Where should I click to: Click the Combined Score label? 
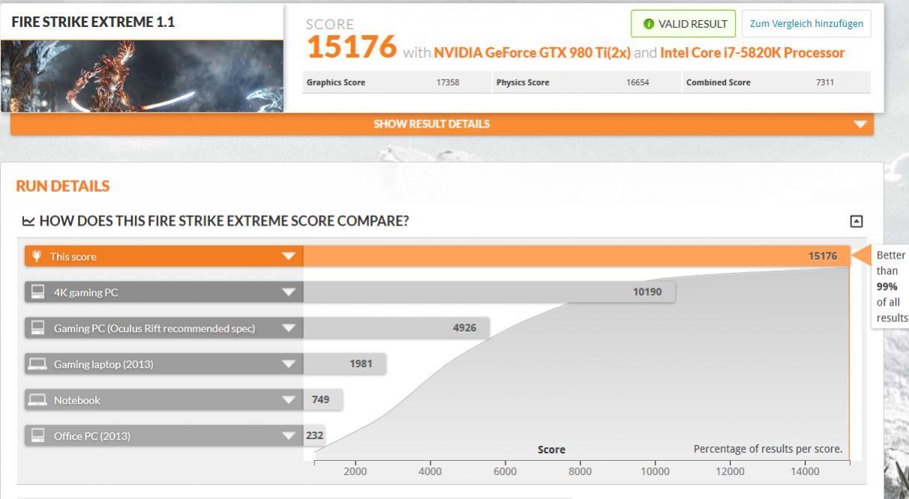[x=718, y=82]
